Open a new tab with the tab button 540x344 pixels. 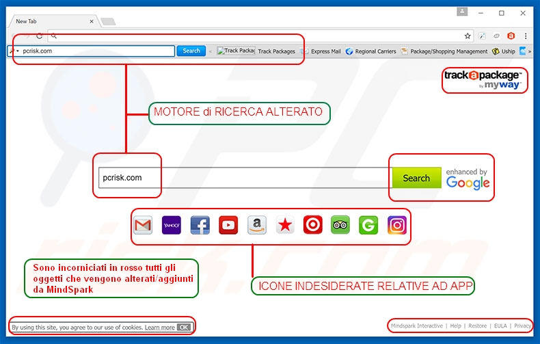point(109,22)
